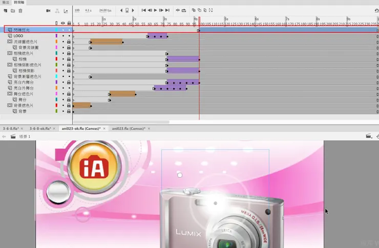Click the undo arrow icon at right
The height and width of the screenshot is (248, 379).
pos(376,10)
